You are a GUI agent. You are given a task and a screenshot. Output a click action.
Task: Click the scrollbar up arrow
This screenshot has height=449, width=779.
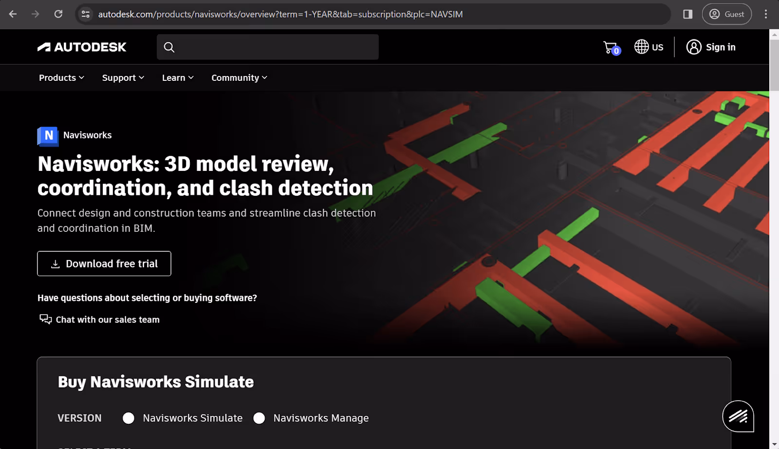[x=774, y=34]
